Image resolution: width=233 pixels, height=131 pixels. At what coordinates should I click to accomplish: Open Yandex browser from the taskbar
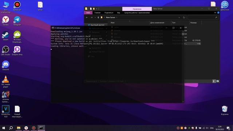[26, 128]
